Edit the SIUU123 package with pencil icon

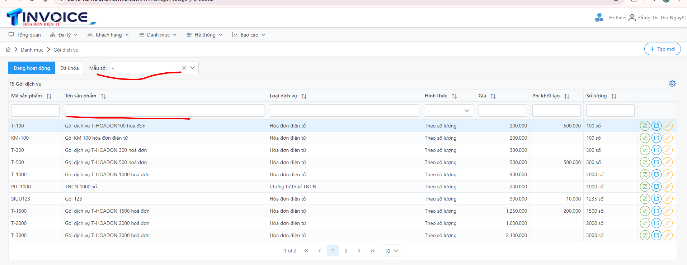pyautogui.click(x=668, y=199)
